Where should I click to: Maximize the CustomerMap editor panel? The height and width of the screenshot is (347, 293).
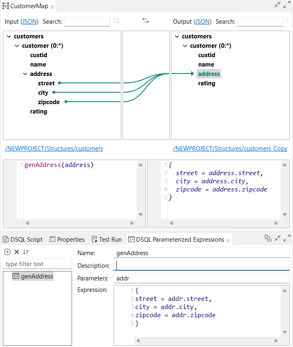[287, 5]
